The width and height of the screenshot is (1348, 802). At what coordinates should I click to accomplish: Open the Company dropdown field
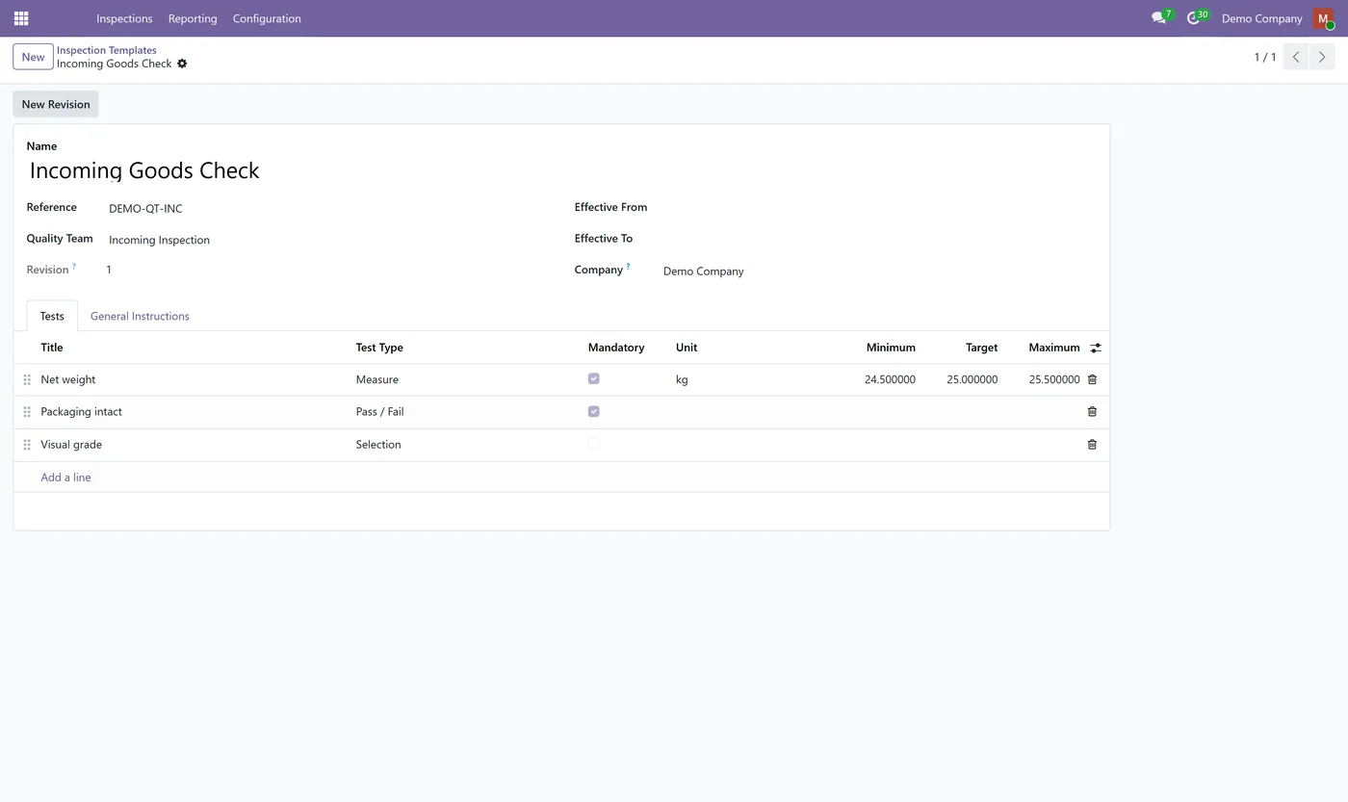(879, 272)
